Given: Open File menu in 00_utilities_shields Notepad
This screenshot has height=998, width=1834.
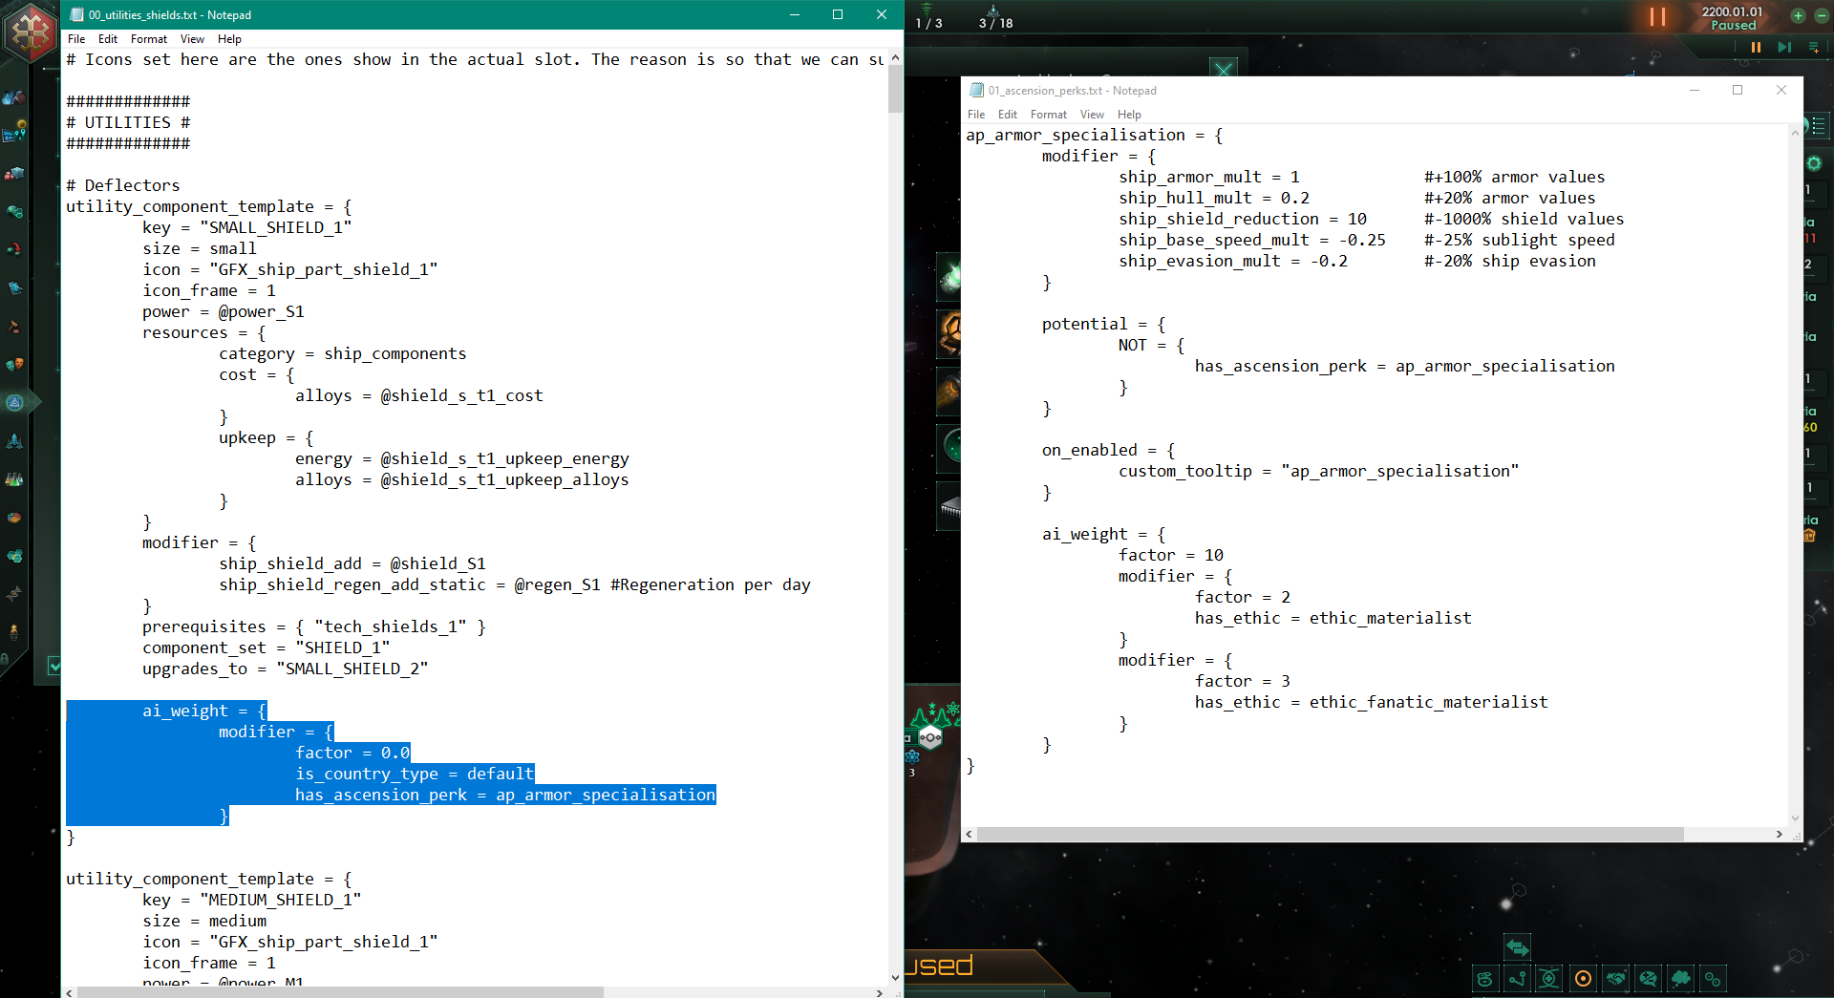Looking at the screenshot, I should click(x=76, y=39).
